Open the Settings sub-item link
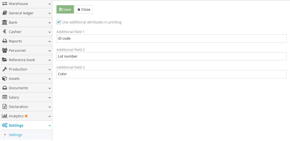 (15, 135)
